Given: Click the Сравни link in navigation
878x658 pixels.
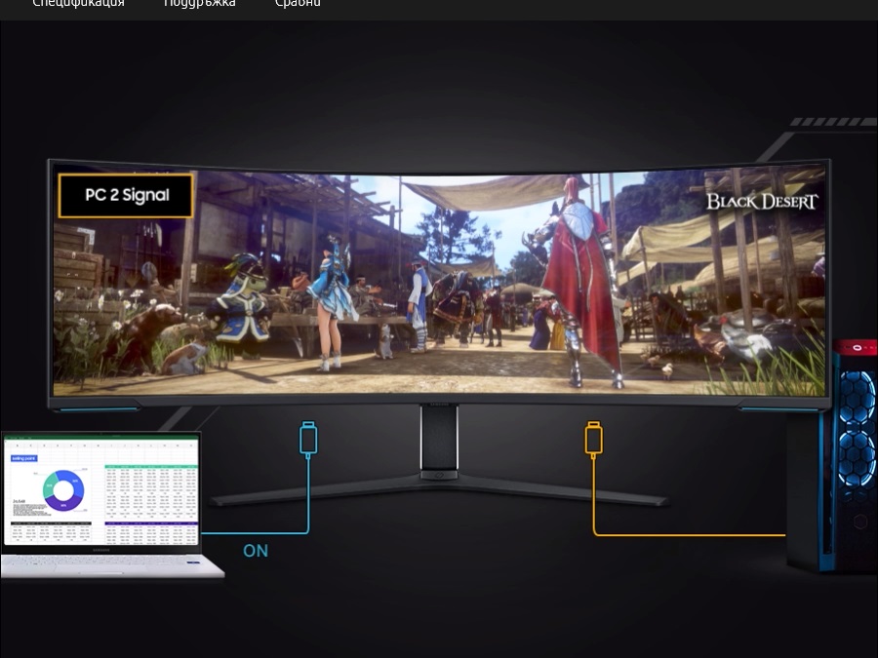Looking at the screenshot, I should pyautogui.click(x=298, y=4).
